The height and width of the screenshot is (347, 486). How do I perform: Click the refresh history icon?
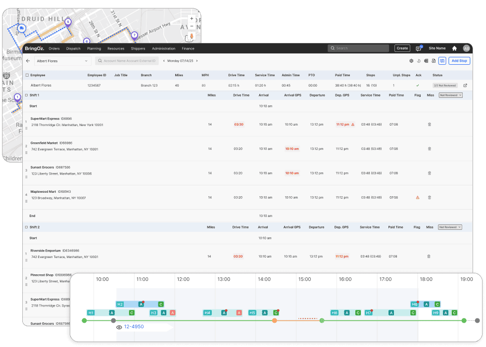click(x=419, y=61)
